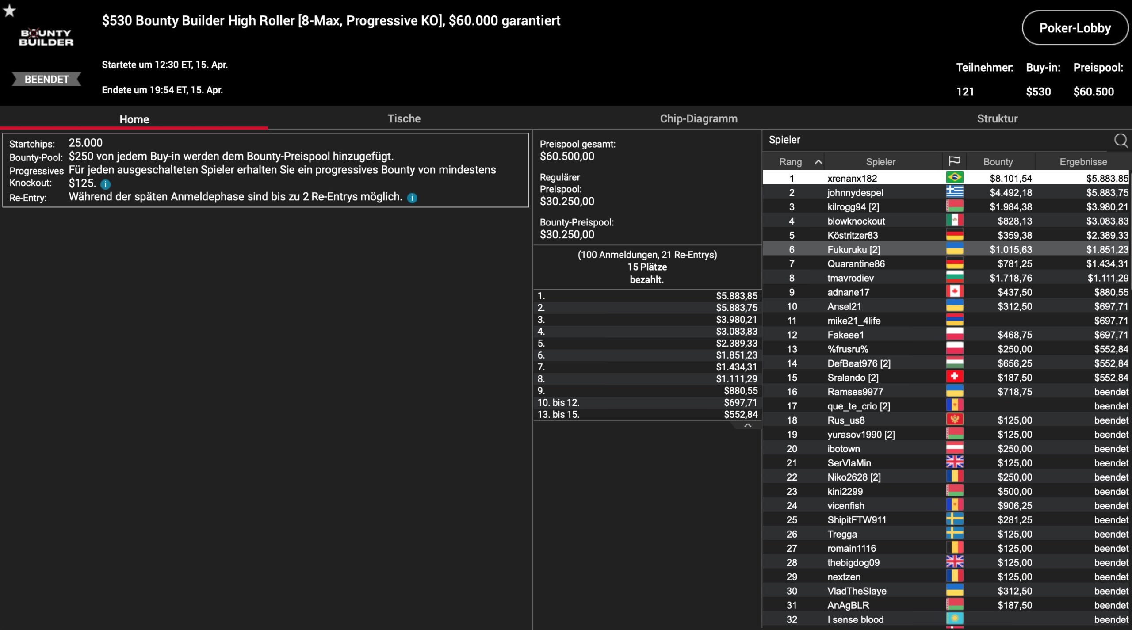Sort players by Bounty column

tap(998, 162)
